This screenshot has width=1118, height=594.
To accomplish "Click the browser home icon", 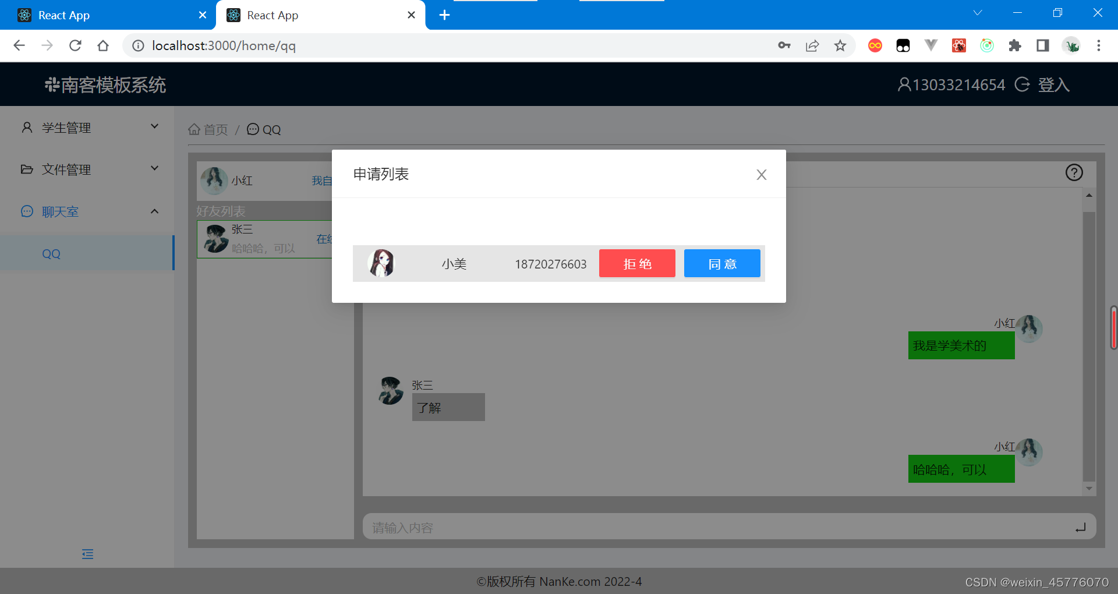I will (x=103, y=45).
